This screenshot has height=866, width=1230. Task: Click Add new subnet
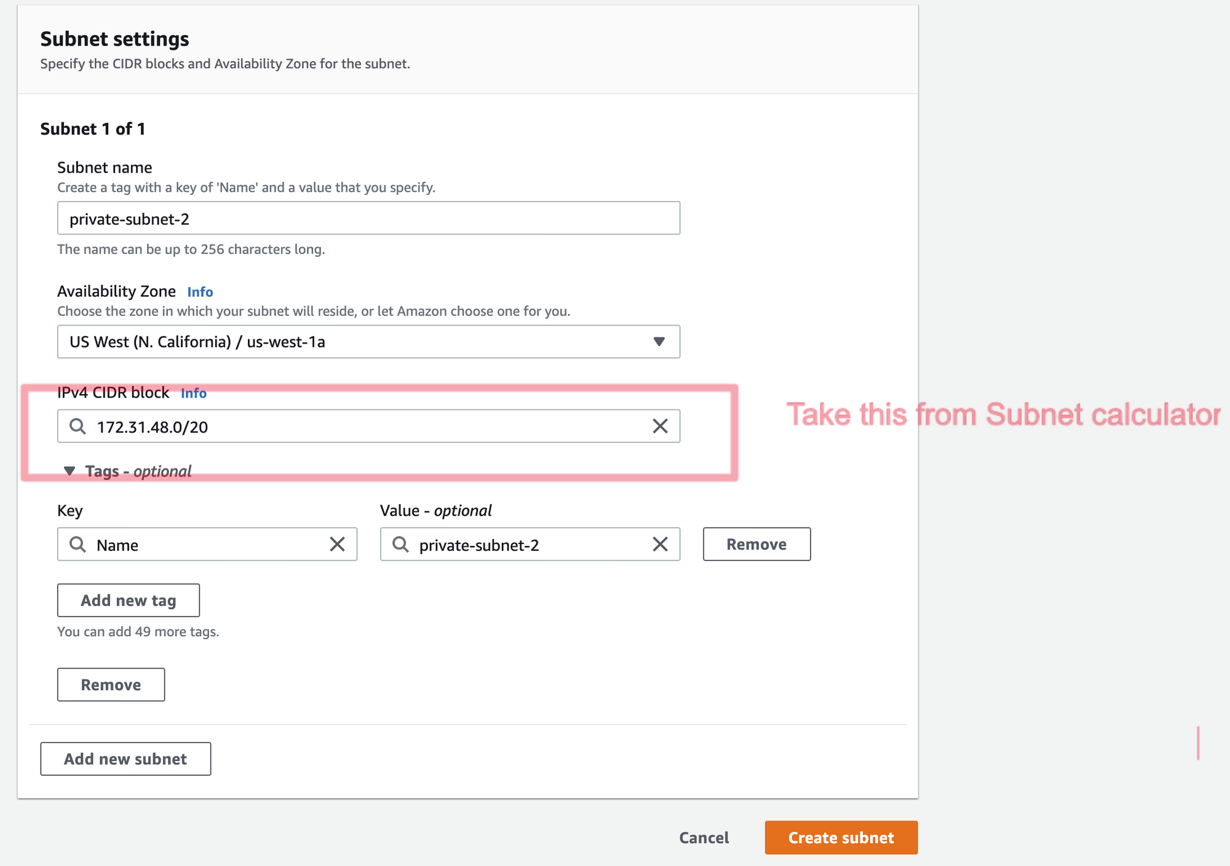pos(125,758)
